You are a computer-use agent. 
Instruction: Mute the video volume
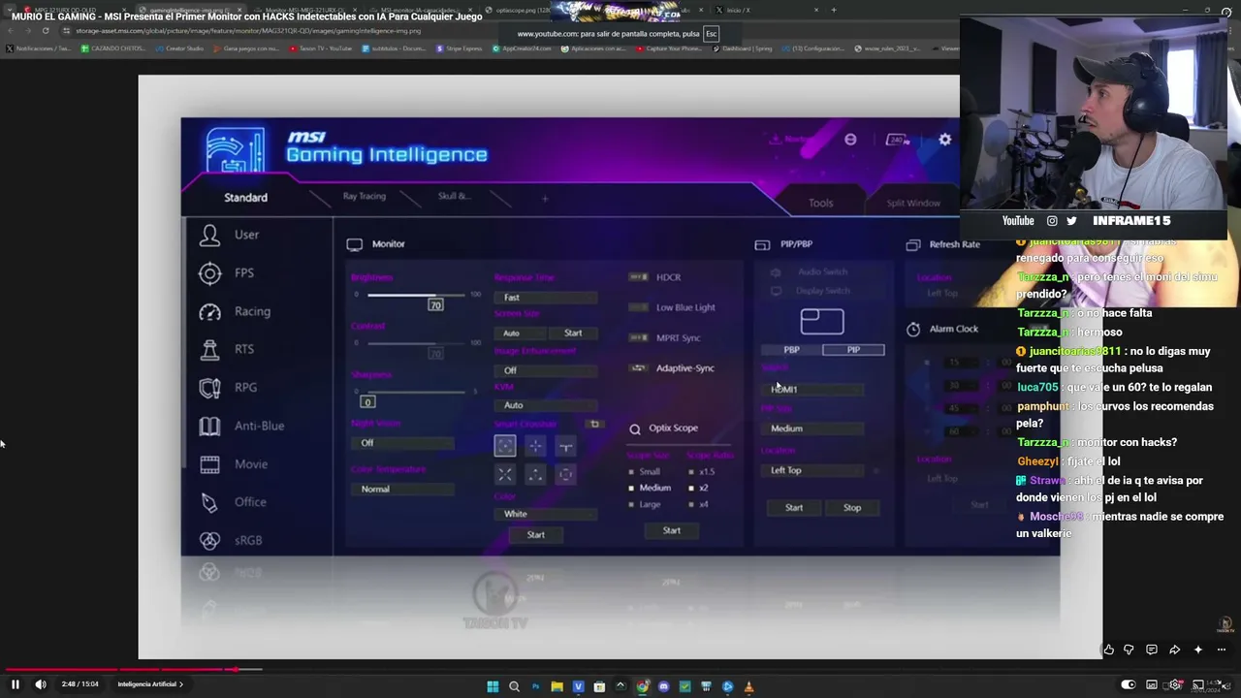point(41,684)
